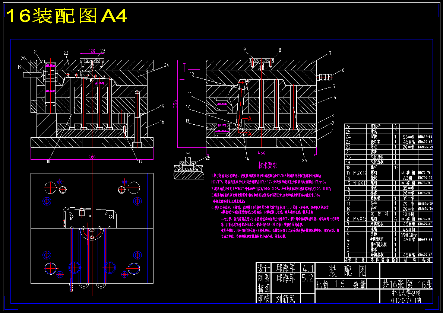Click the "序号" header of the parts list
This screenshot has height=313, width=443.
[348, 259]
